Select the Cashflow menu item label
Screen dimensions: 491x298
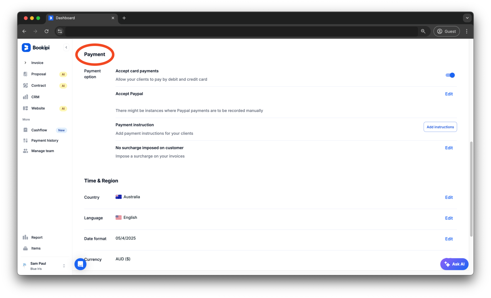39,130
